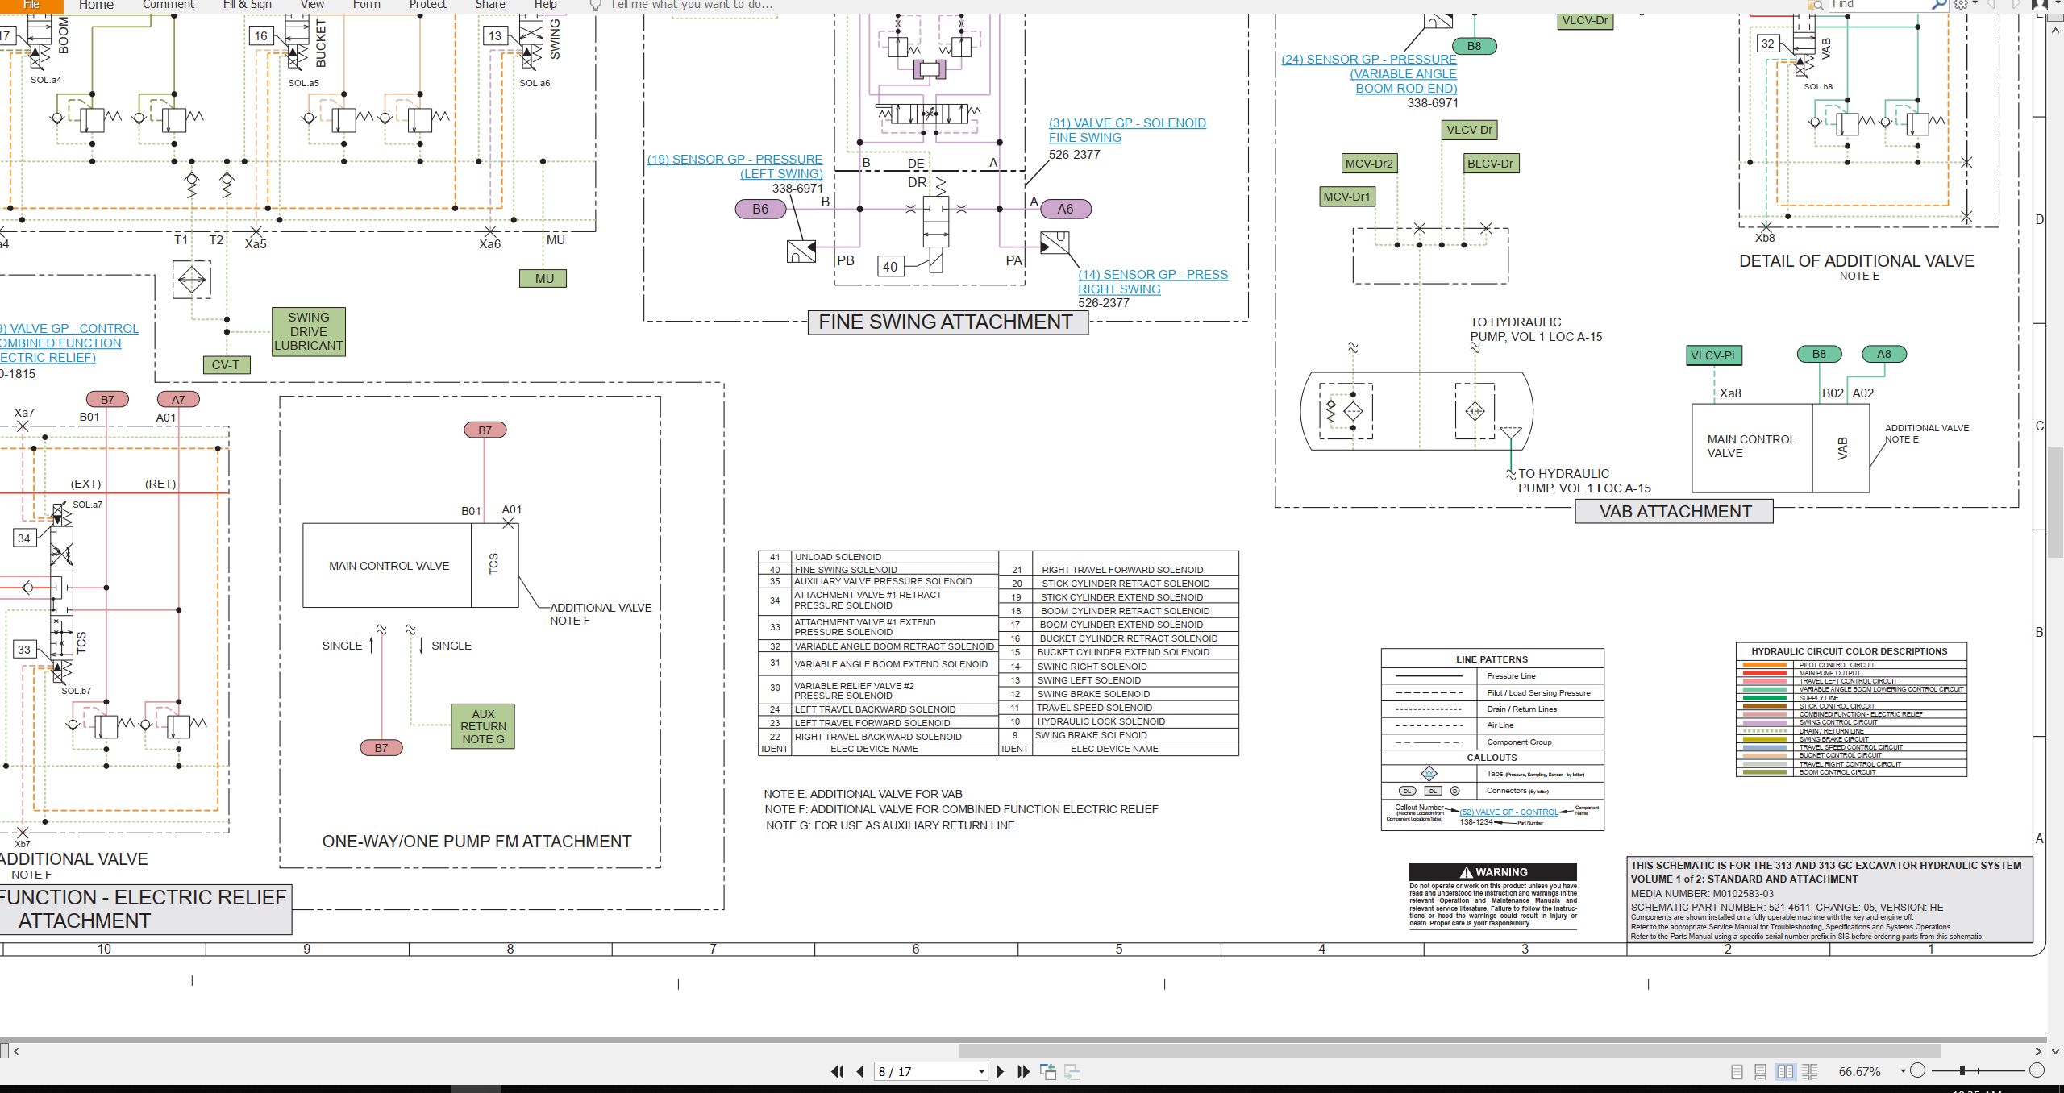Click the WARNING notice header

1493,872
